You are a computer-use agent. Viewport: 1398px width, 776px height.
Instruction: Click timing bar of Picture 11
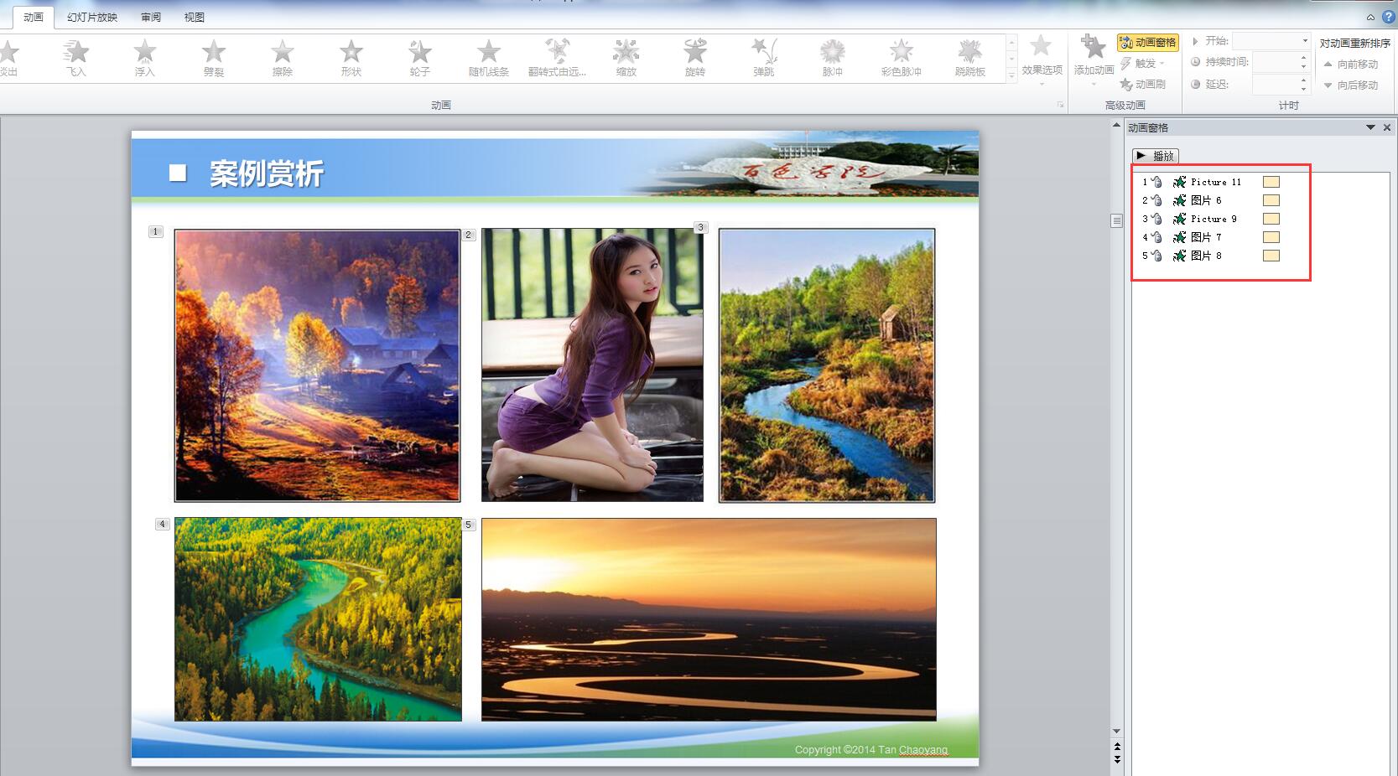click(1271, 182)
